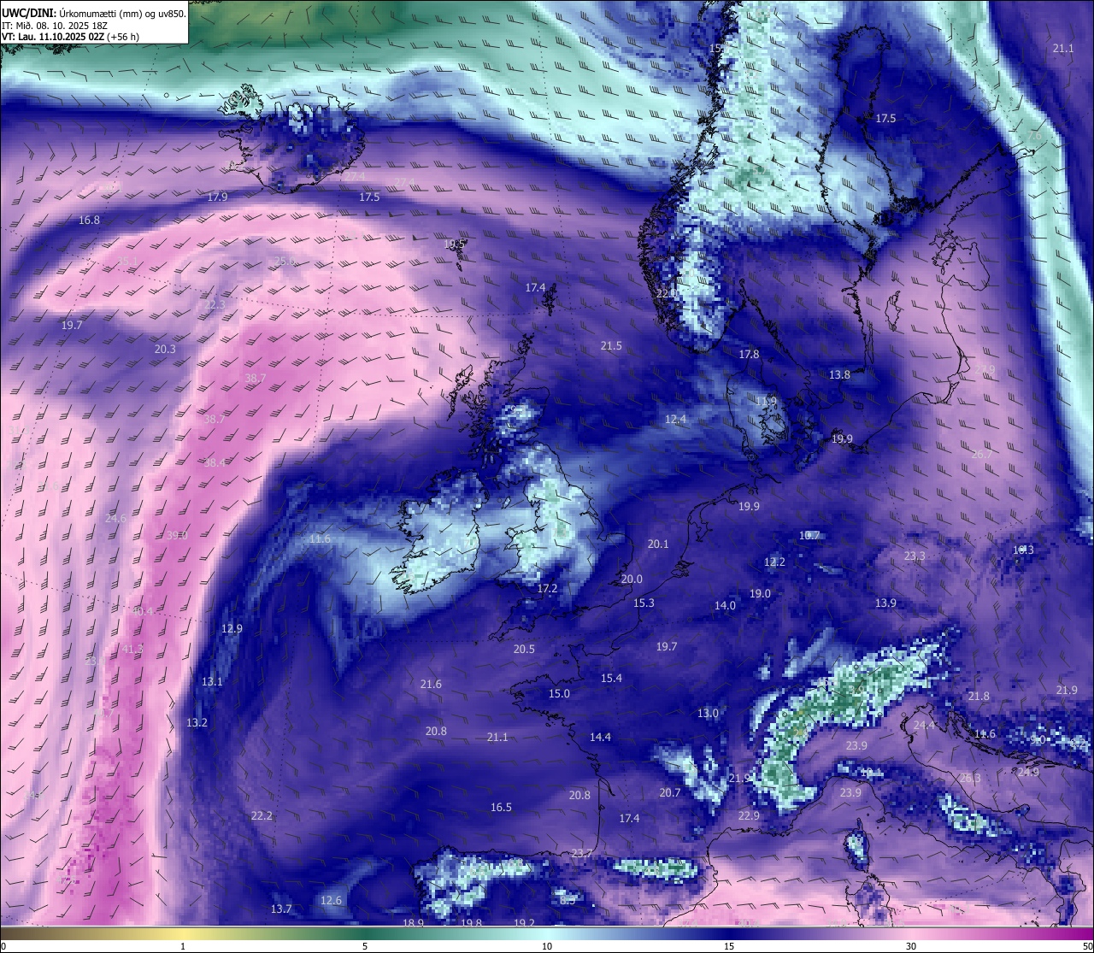This screenshot has width=1094, height=953.
Task: Pick the 19.5 value near the Faroes
Action: coord(455,244)
